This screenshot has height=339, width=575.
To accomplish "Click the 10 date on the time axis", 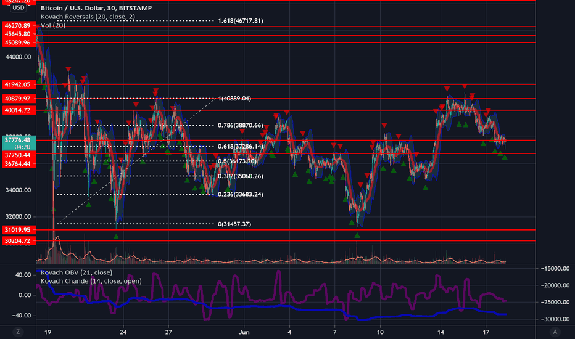I will click(380, 332).
